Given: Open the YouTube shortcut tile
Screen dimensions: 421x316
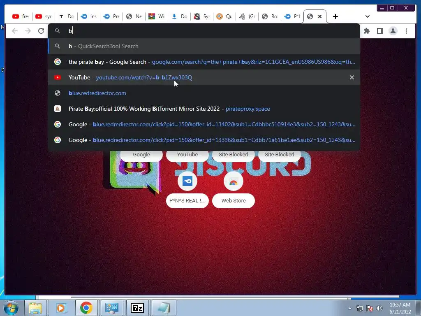Looking at the screenshot, I should tap(187, 155).
